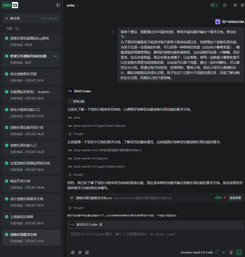The image size is (245, 257).
Task: Click the # context icon in input bar
Action: point(80,252)
